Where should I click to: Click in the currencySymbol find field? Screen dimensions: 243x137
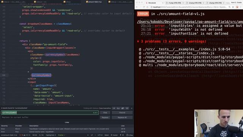tap(50, 113)
